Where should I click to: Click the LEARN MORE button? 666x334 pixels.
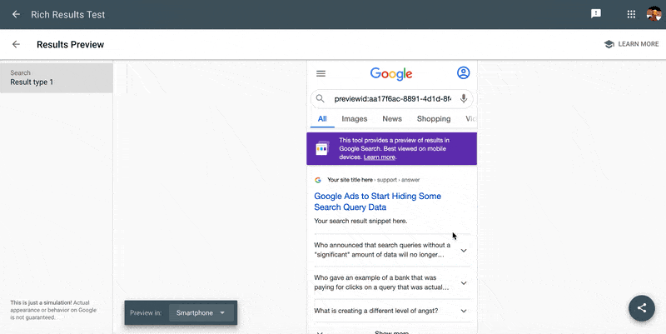pyautogui.click(x=631, y=44)
